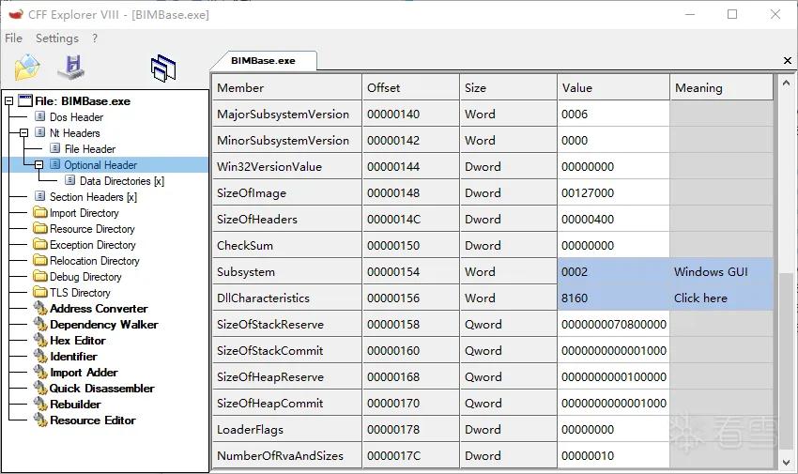Image resolution: width=798 pixels, height=474 pixels.
Task: Click the vertical scrollbar thumb
Action: (786, 361)
